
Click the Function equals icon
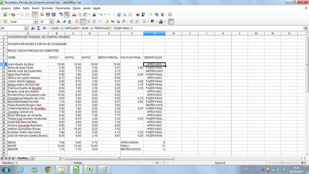(44, 29)
